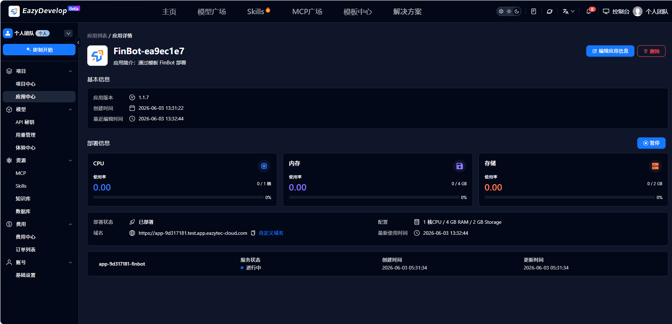The width and height of the screenshot is (672, 324).
Task: Open 模板中心 navigation tab
Action: click(x=358, y=12)
